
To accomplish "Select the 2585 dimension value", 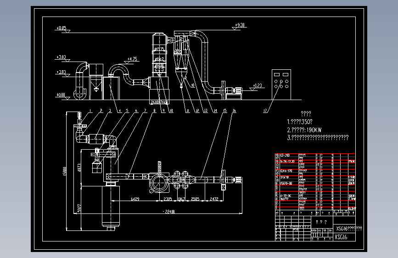I will [x=195, y=199].
